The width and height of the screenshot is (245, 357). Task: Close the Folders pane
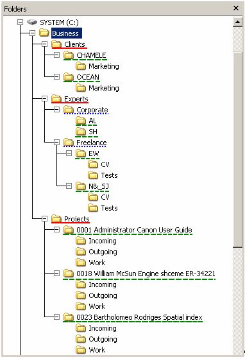click(x=236, y=8)
